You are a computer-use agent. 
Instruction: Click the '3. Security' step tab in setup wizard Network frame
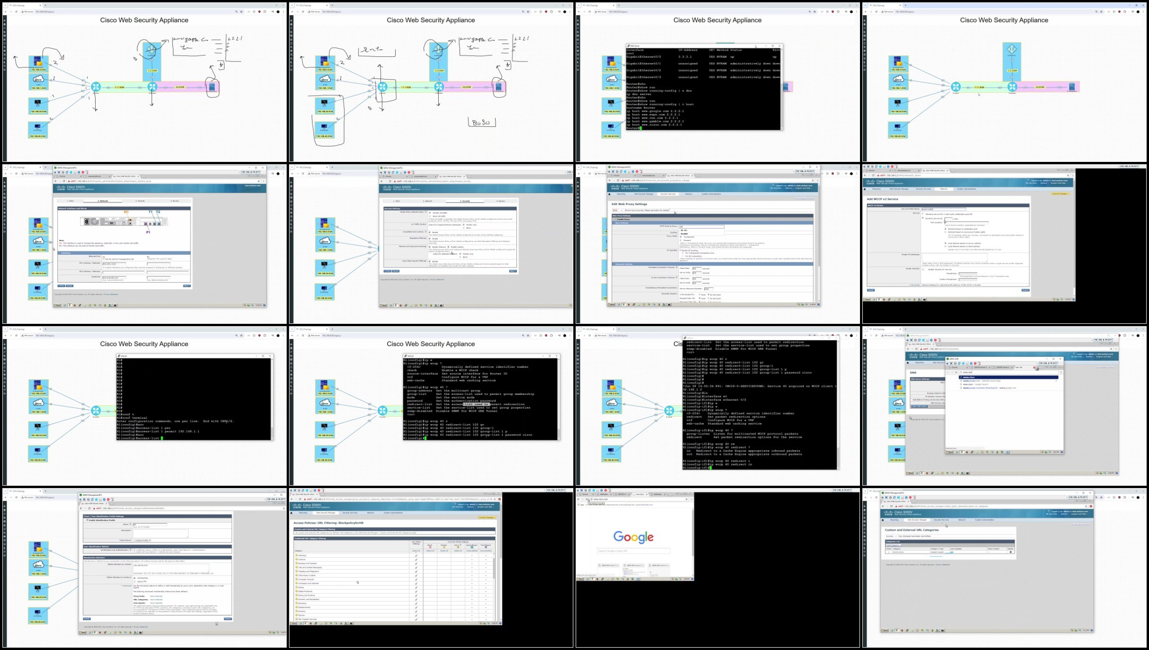click(140, 201)
